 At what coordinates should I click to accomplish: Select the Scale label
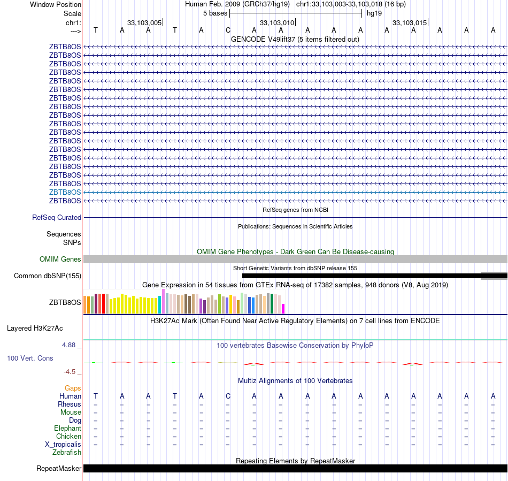pyautogui.click(x=72, y=13)
